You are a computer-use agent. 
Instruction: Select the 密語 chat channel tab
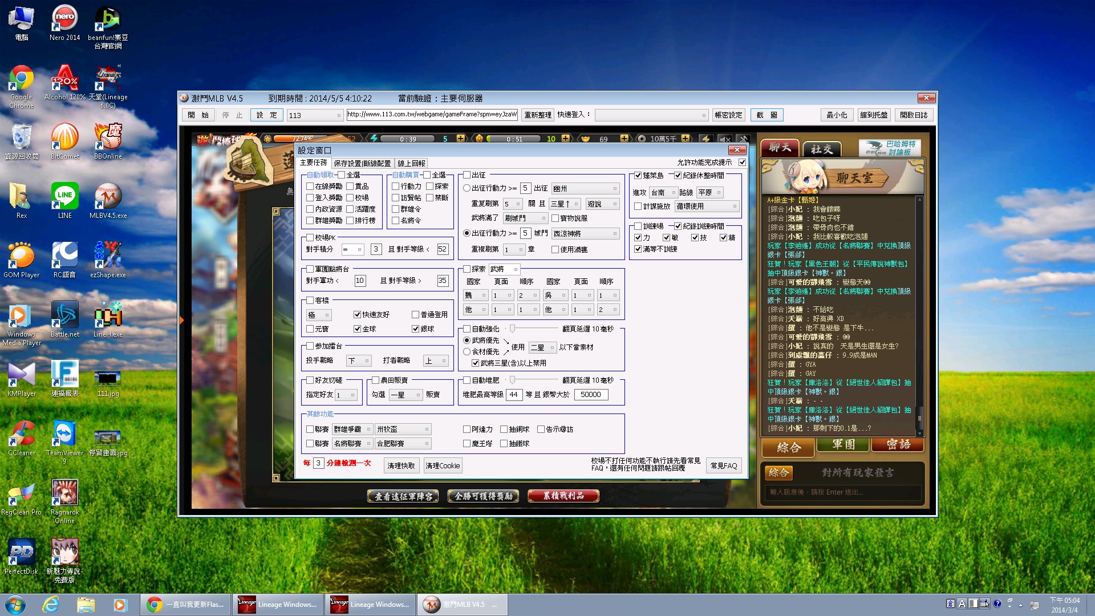click(898, 445)
